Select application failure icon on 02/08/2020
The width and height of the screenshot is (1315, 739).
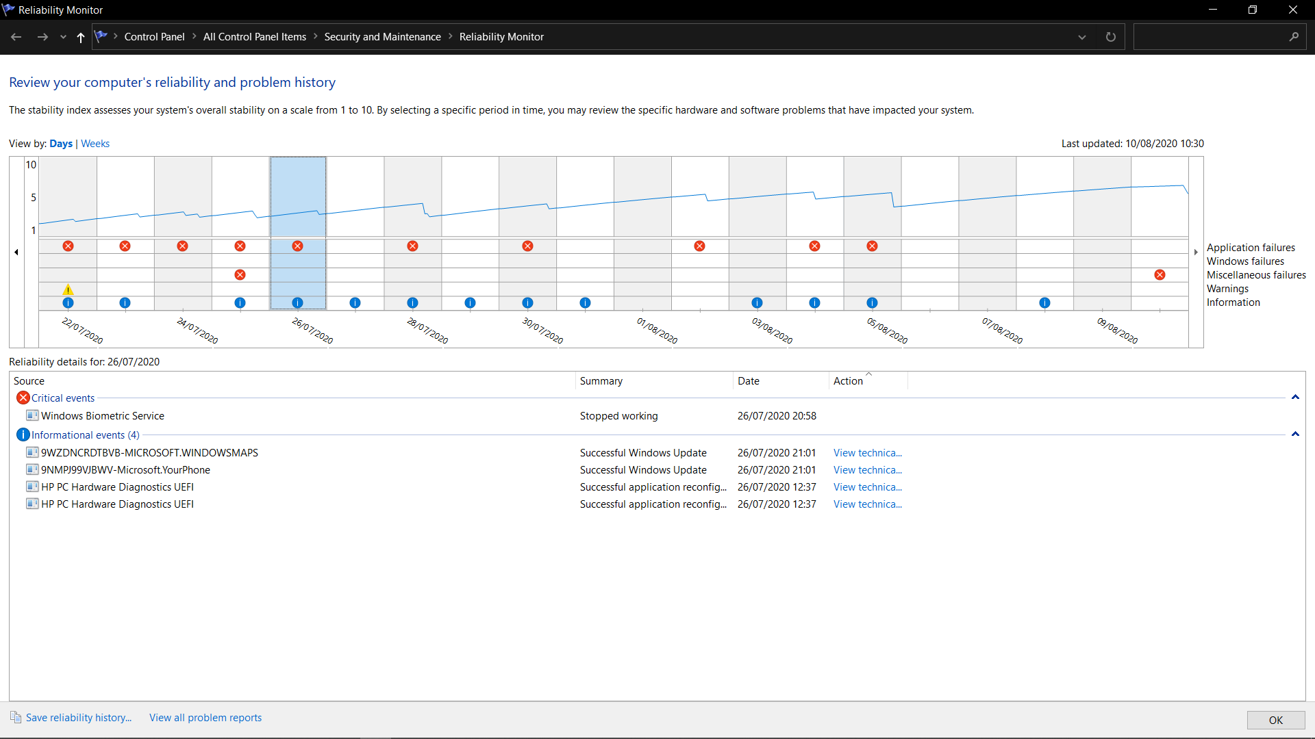point(699,246)
